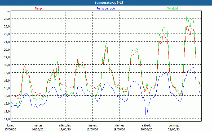Click the °C axis unit label
Screen dimensions: 212x132
(8, 12)
